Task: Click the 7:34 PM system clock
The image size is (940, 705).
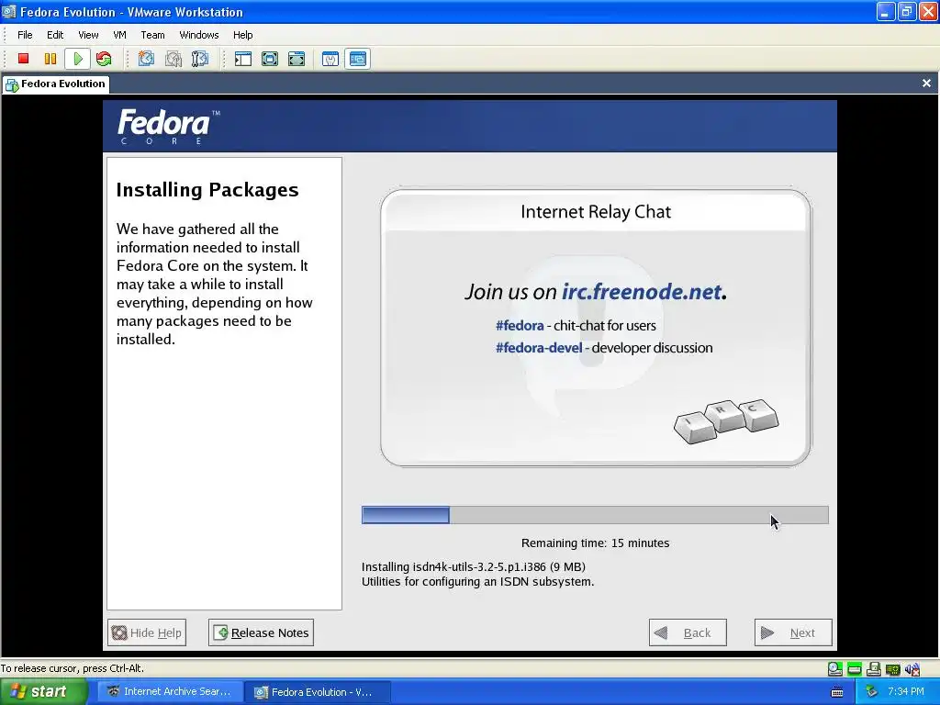Action: coord(906,692)
